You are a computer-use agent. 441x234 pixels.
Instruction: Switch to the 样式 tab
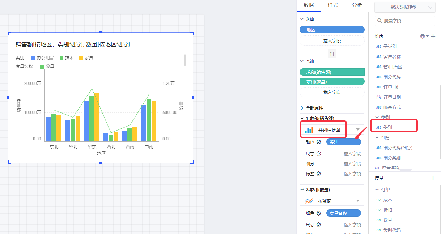point(332,5)
